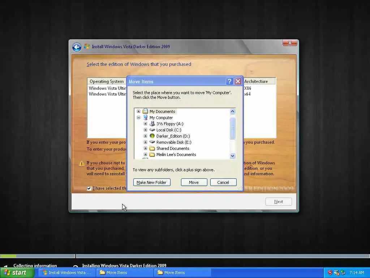Select 'Darker_Edition (D:)' label in tree
This screenshot has width=370, height=278.
[x=173, y=136]
